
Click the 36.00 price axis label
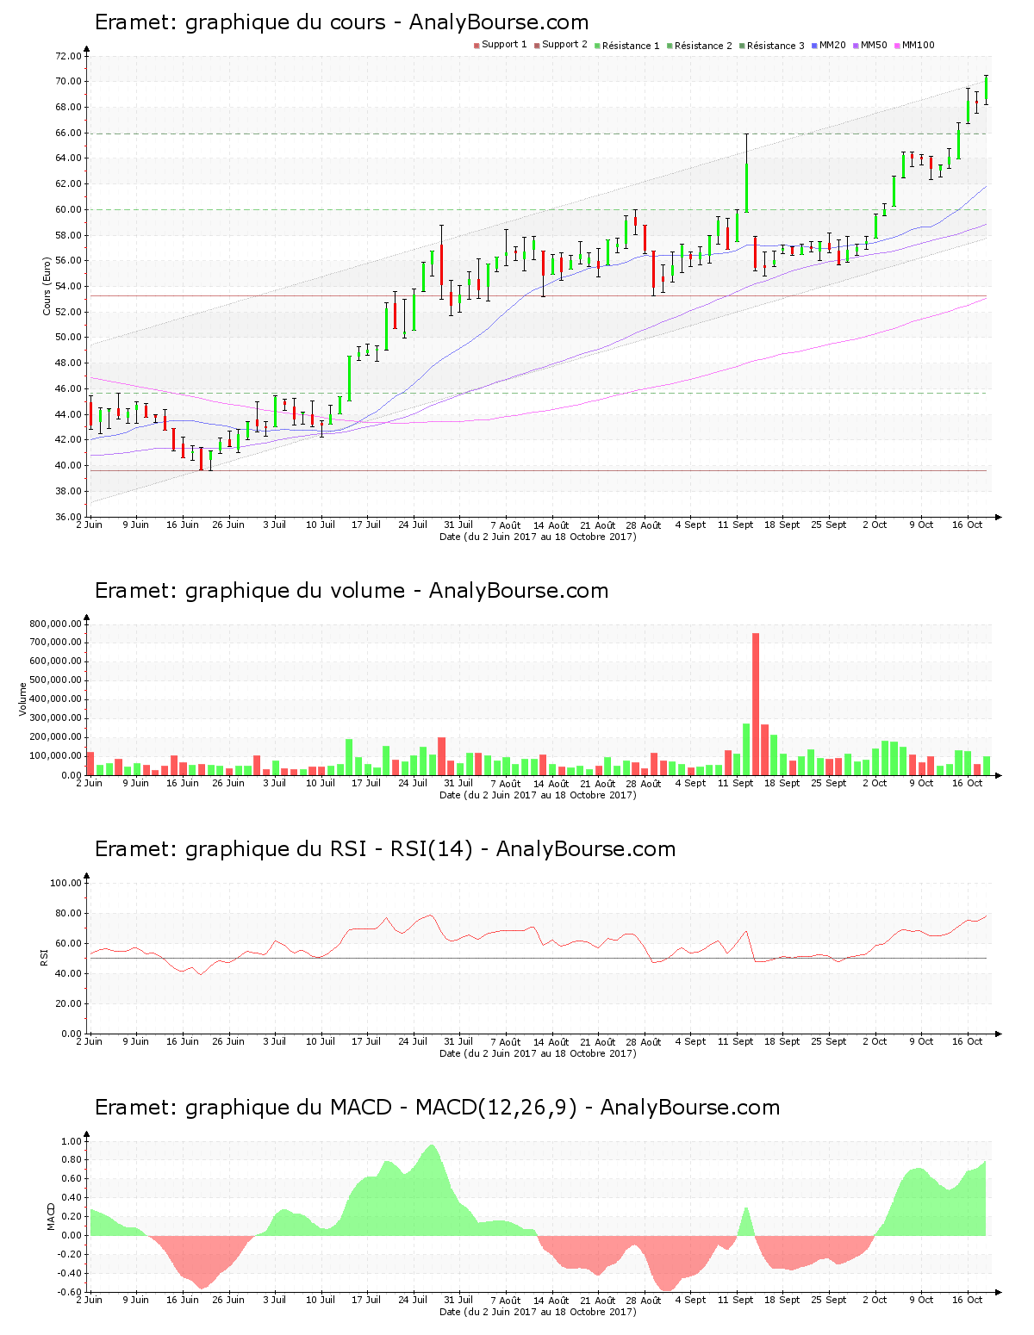click(68, 517)
